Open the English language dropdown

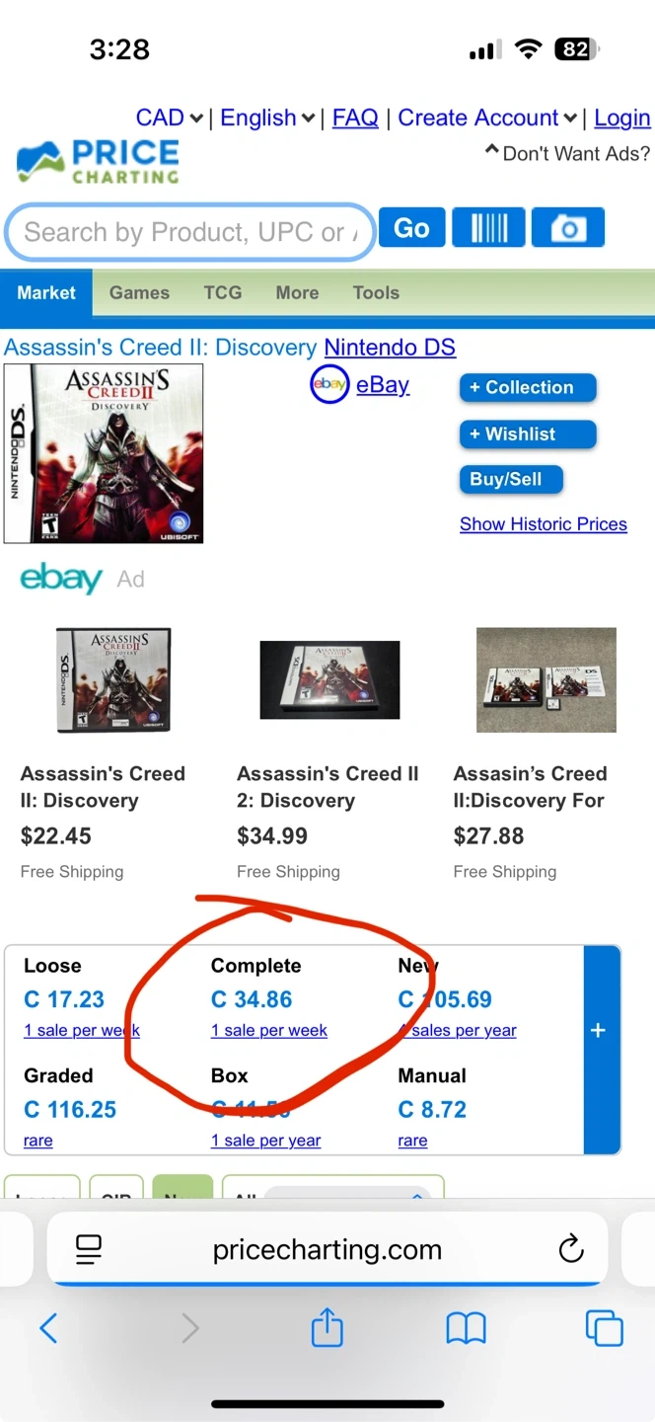tap(266, 118)
